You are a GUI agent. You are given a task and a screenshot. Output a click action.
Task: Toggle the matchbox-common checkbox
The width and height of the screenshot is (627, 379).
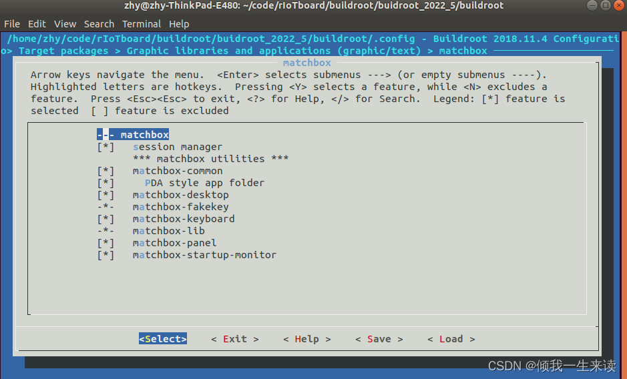coord(106,171)
